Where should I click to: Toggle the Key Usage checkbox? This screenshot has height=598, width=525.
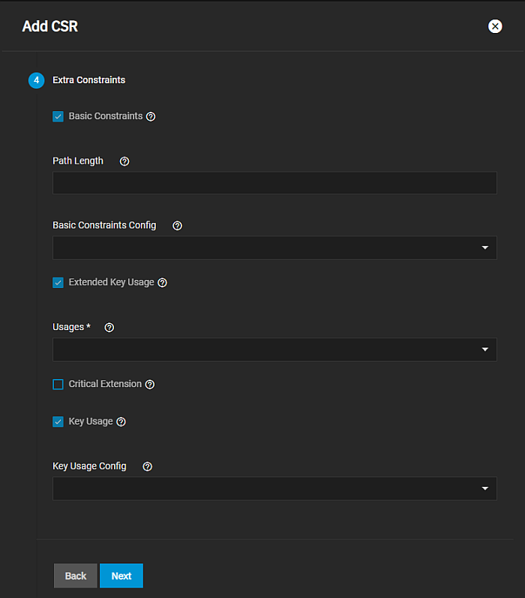click(58, 422)
